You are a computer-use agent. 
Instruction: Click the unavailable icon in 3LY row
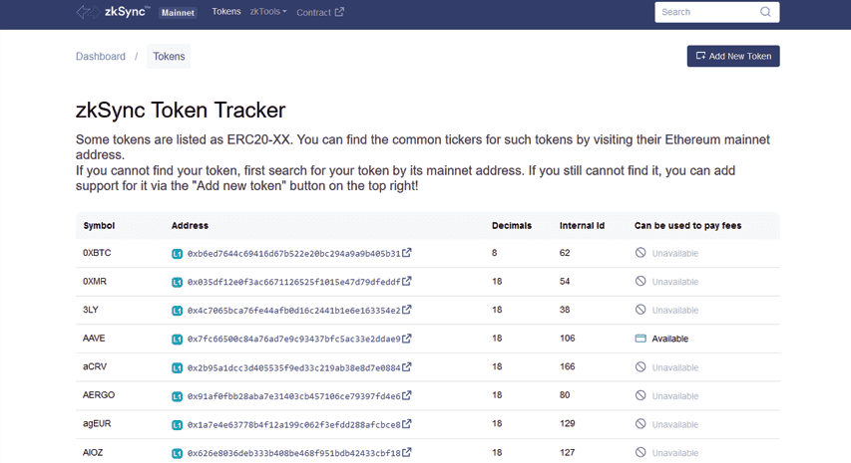[x=640, y=310]
